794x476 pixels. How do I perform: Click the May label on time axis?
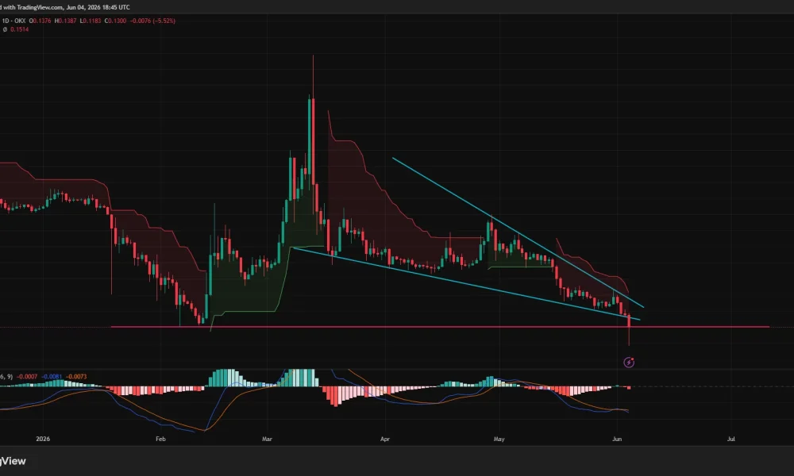coord(499,439)
